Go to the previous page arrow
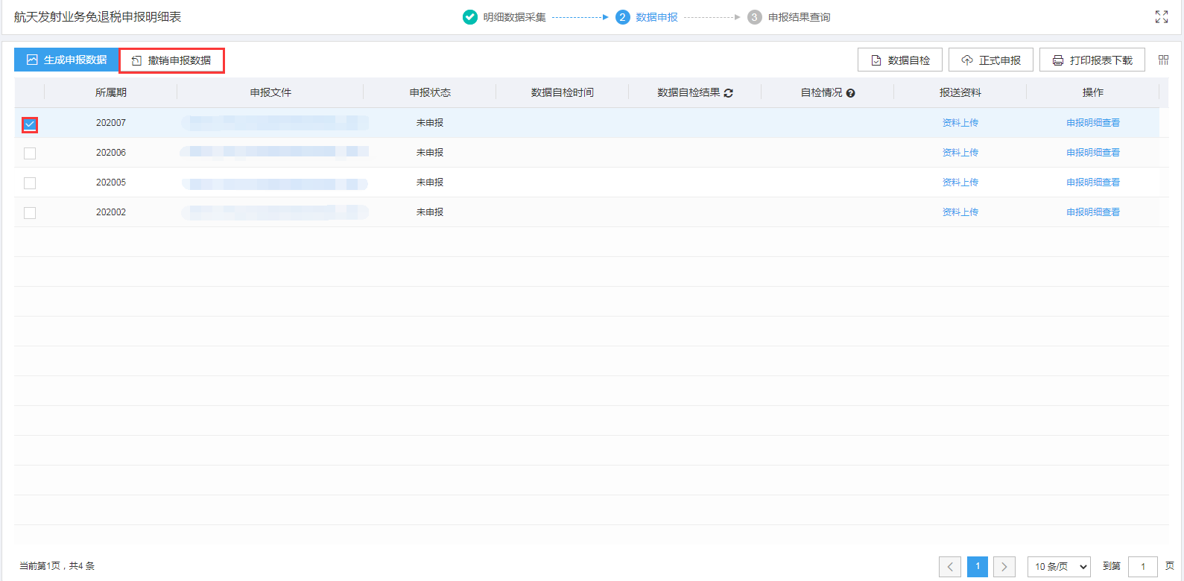Viewport: 1184px width, 581px height. pyautogui.click(x=950, y=567)
